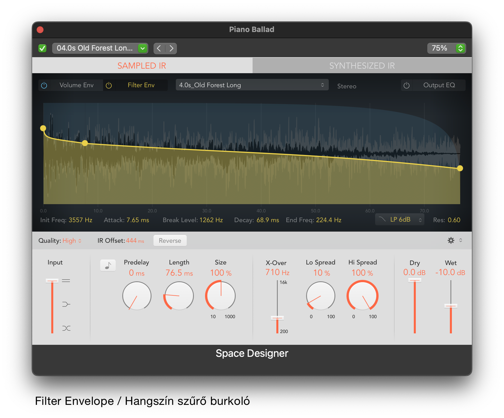
Task: Open the Output EQ view
Action: 439,85
